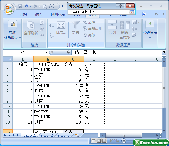Zoom out with minus button

pos(124,141)
